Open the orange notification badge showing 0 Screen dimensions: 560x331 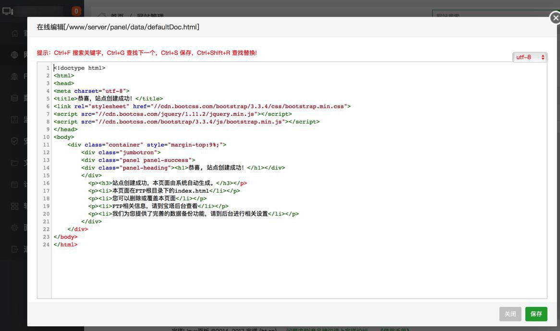click(76, 11)
